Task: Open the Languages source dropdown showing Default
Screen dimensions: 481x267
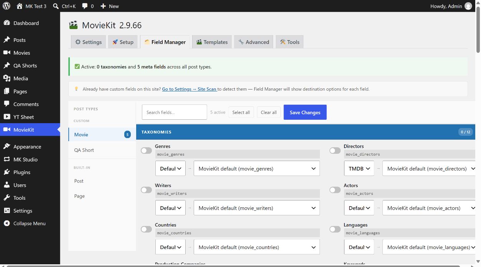Action: coord(359,247)
